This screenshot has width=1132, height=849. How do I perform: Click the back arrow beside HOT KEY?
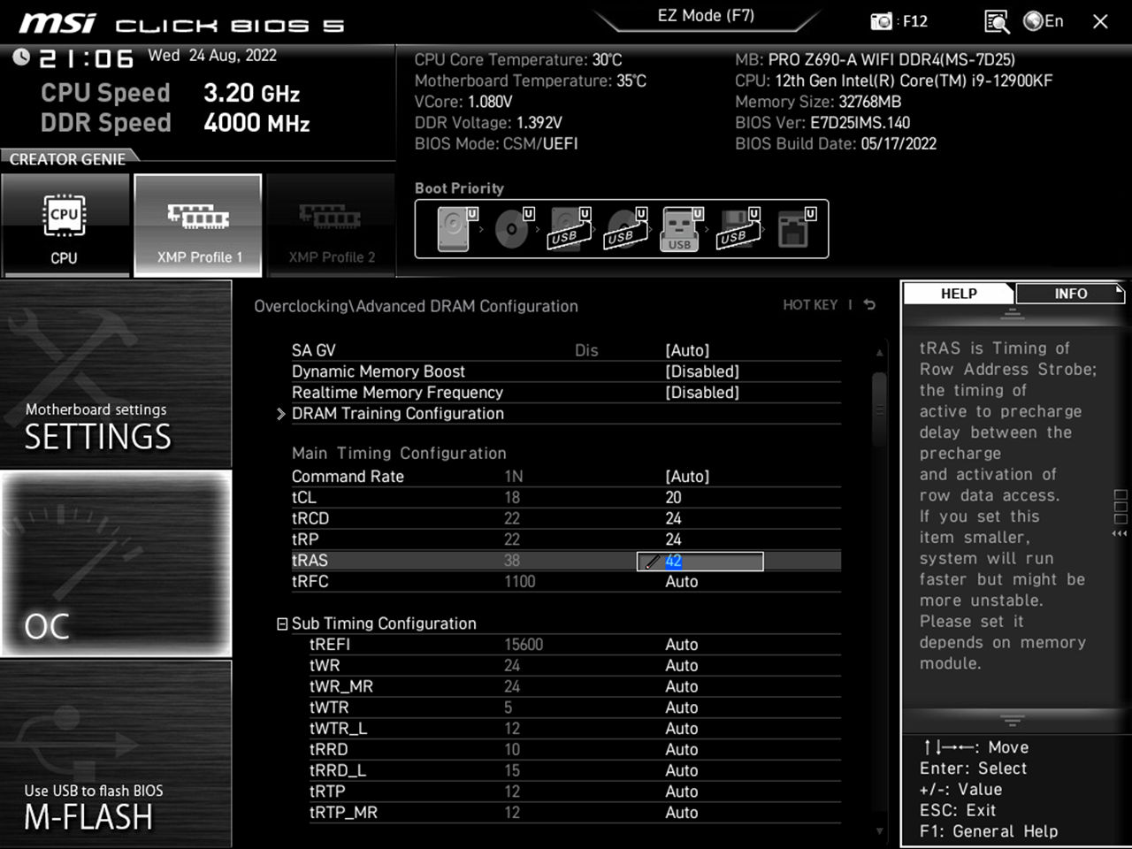pyautogui.click(x=869, y=305)
